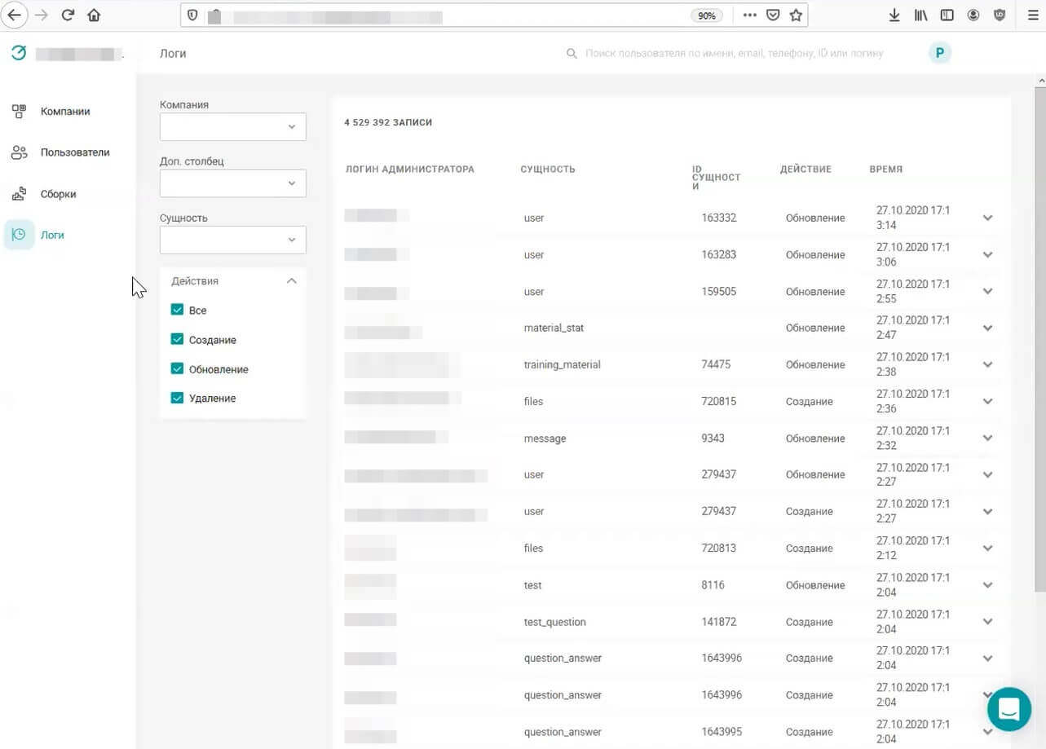
Task: Click the user avatar letter P
Action: tap(939, 53)
